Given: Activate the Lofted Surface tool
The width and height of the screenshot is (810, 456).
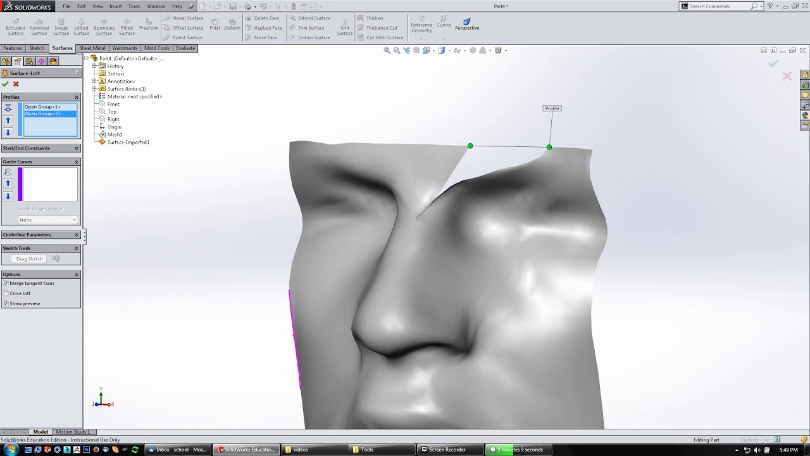Looking at the screenshot, I should 81,27.
